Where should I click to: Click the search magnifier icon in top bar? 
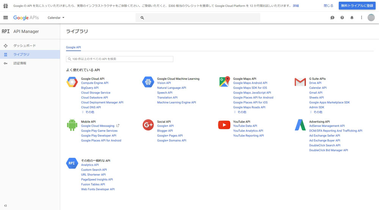coord(142,18)
